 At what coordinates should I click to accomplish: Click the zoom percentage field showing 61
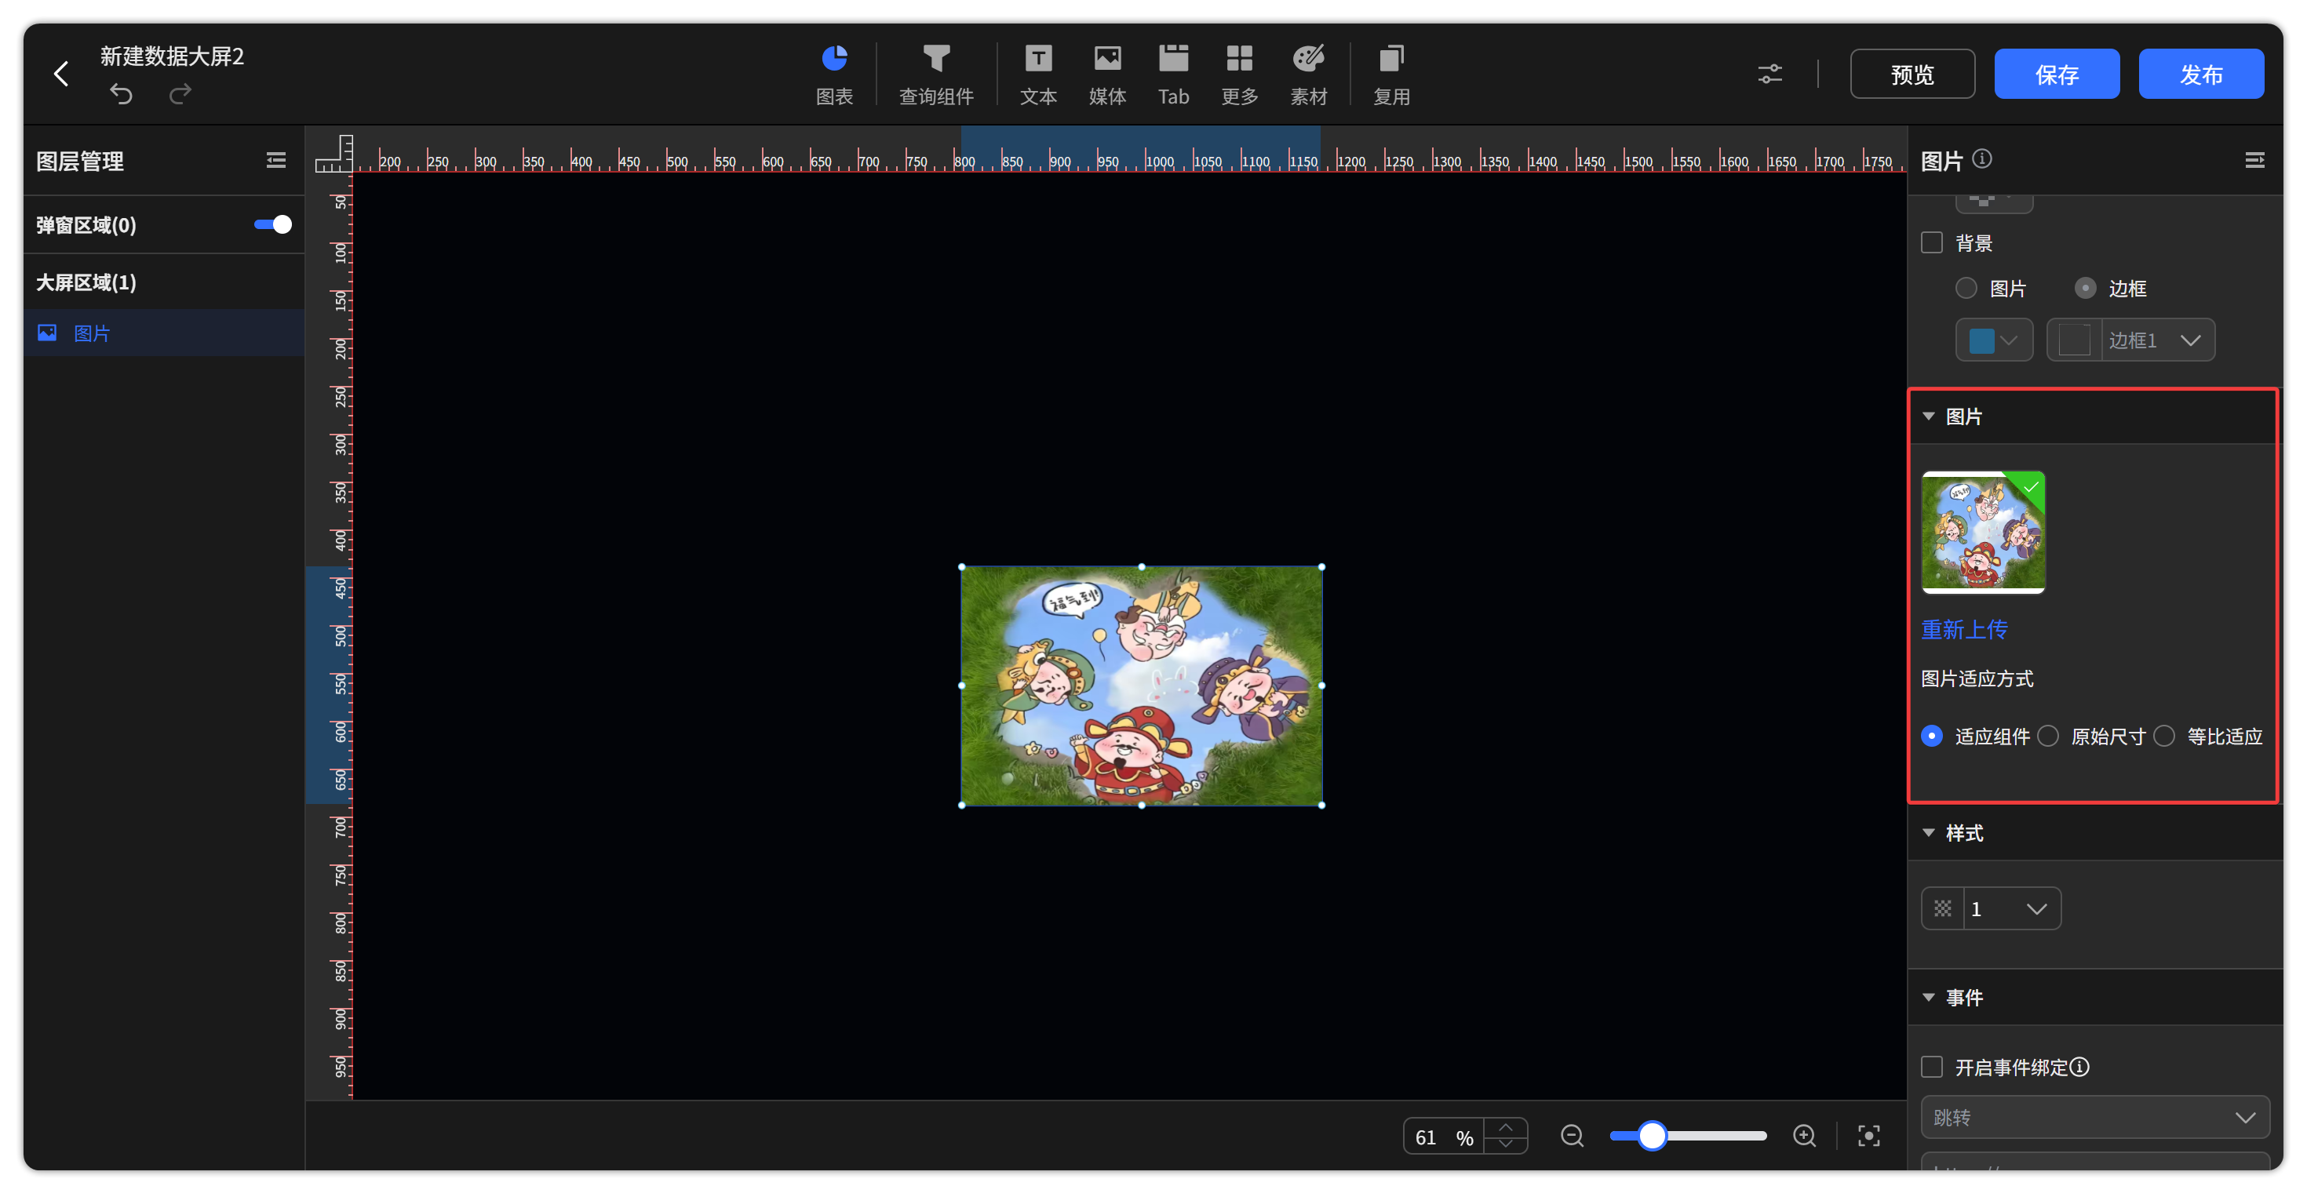pos(1443,1137)
